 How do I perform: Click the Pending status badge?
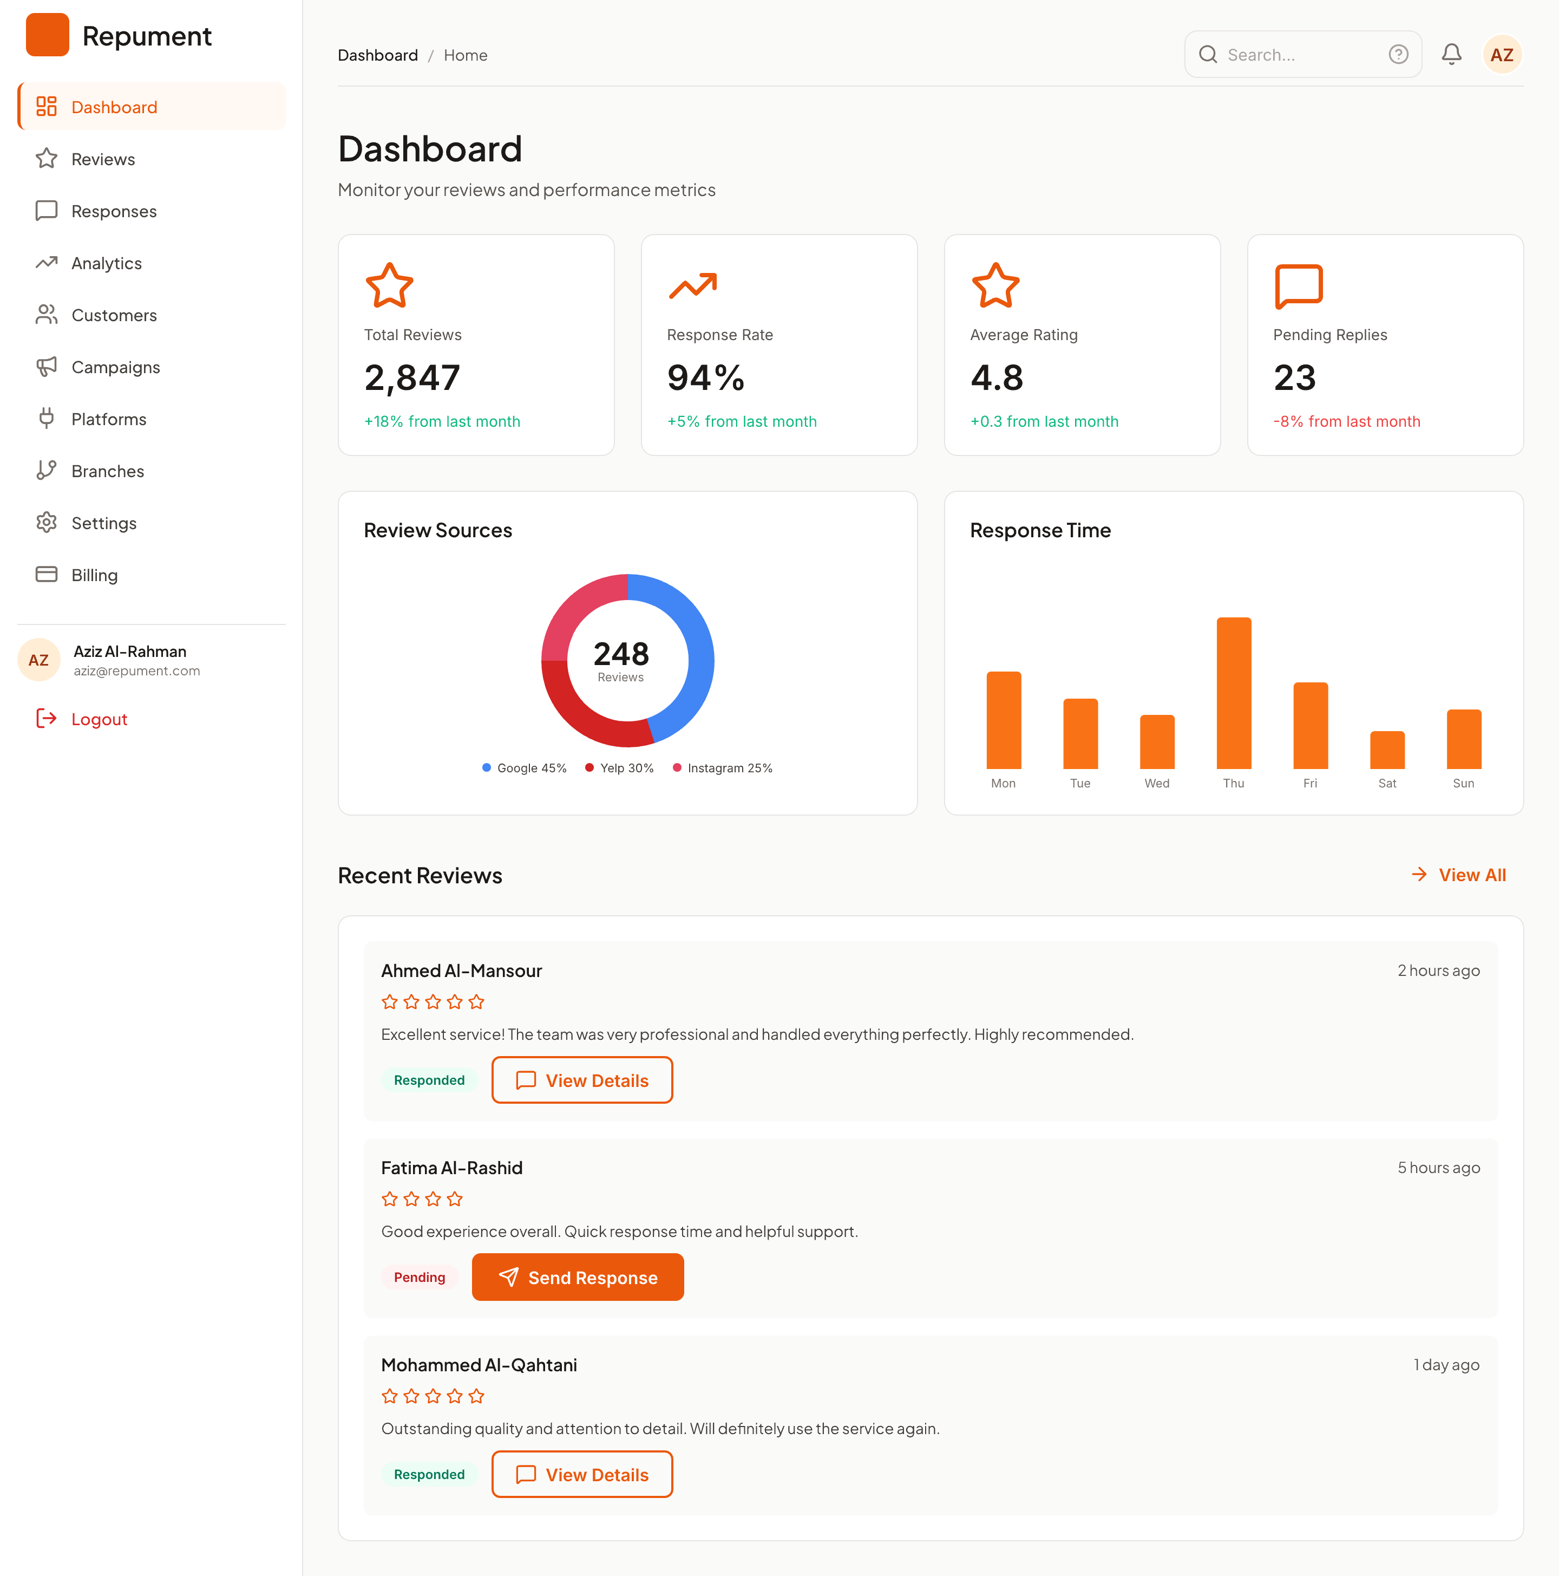tap(419, 1278)
